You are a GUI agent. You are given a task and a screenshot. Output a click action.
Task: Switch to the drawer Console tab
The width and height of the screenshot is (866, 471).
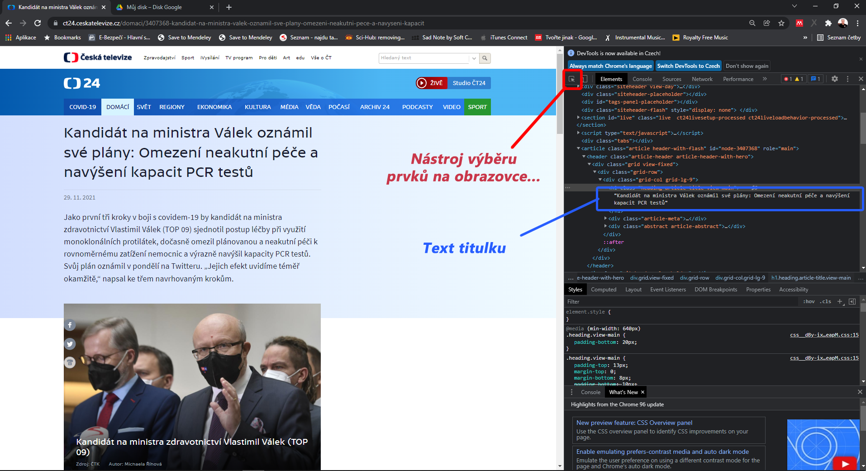pos(590,392)
